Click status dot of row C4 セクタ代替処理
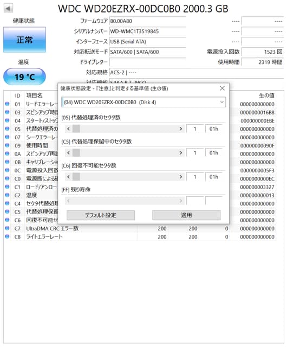Image resolution: width=287 pixels, height=347 pixels. 7,203
